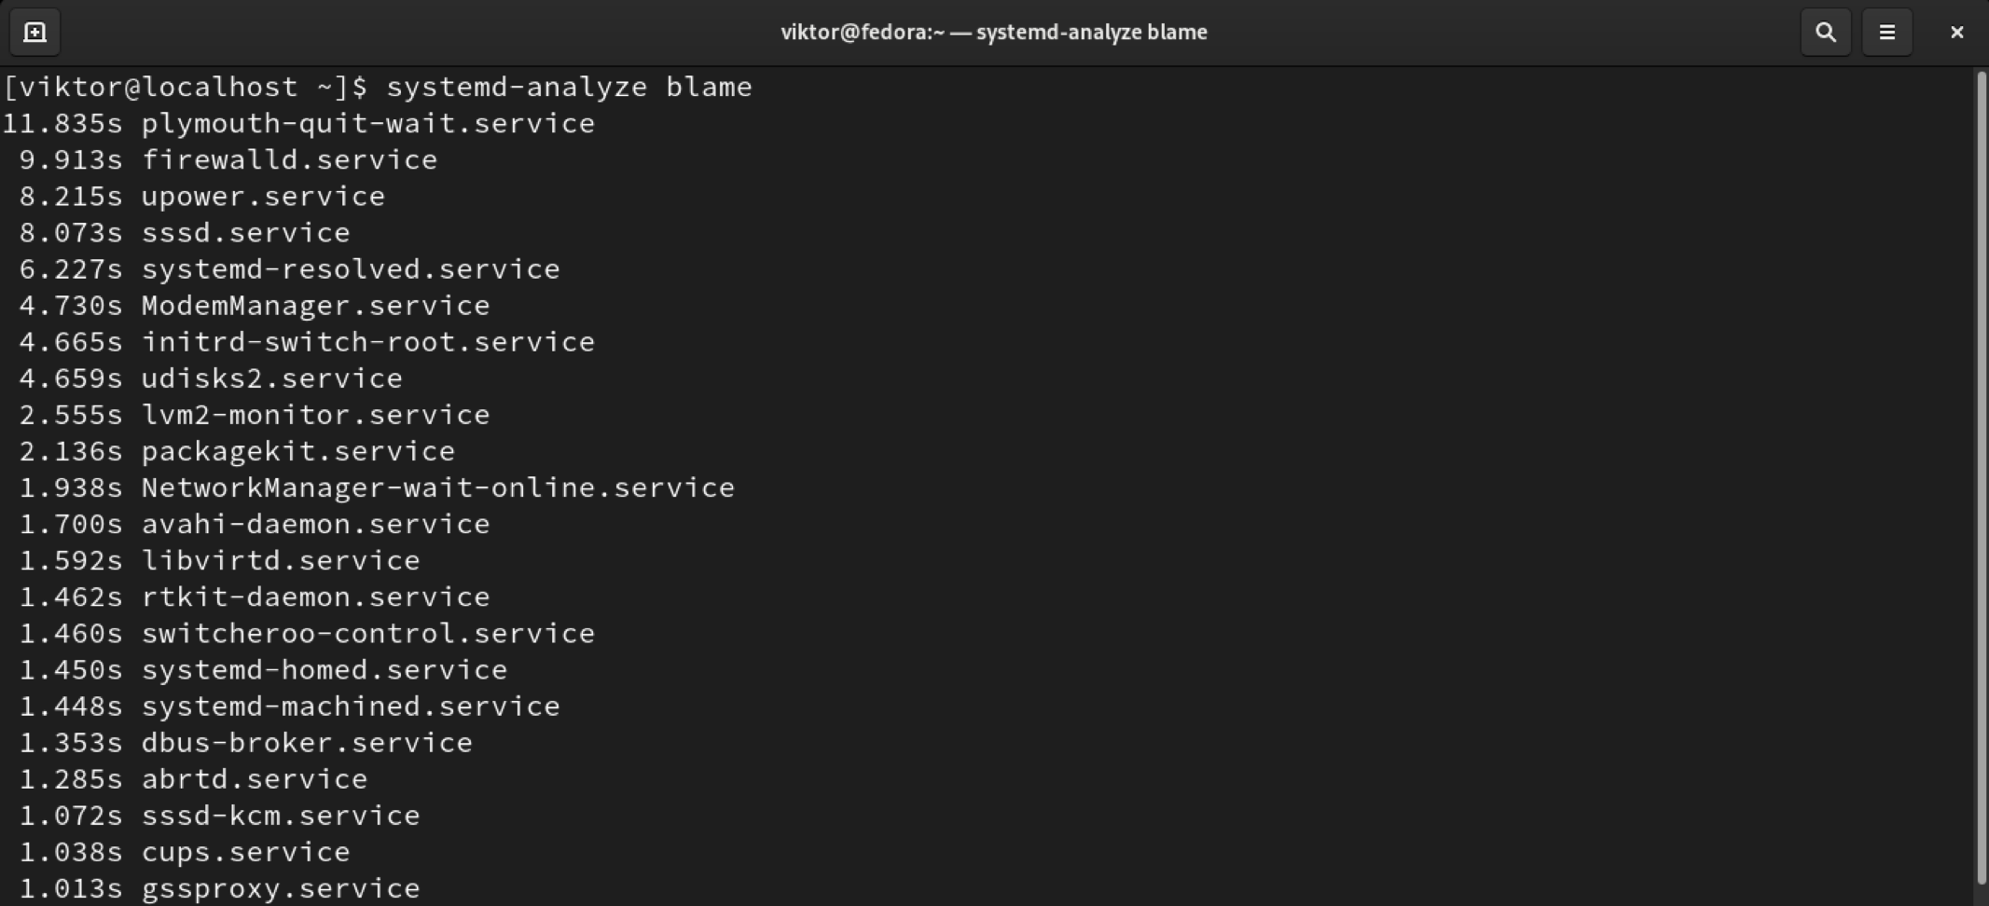1989x906 pixels.
Task: Click the window title 'systemd-analyze blame'
Action: (993, 33)
